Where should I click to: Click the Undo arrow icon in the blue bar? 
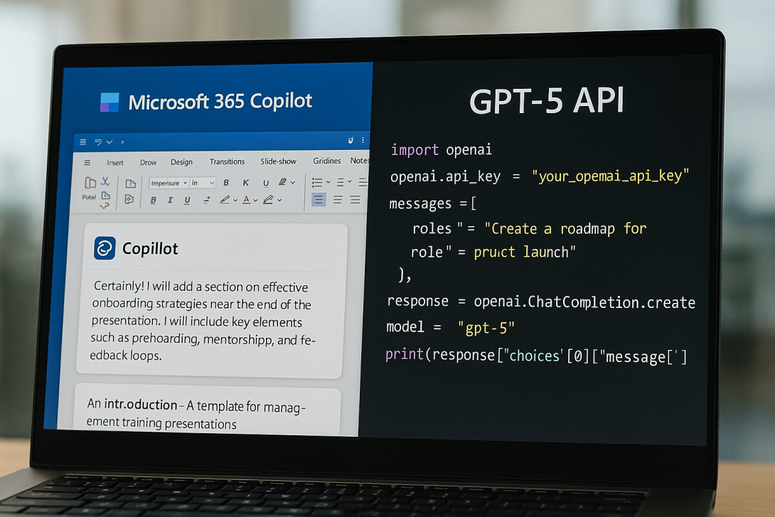click(98, 142)
